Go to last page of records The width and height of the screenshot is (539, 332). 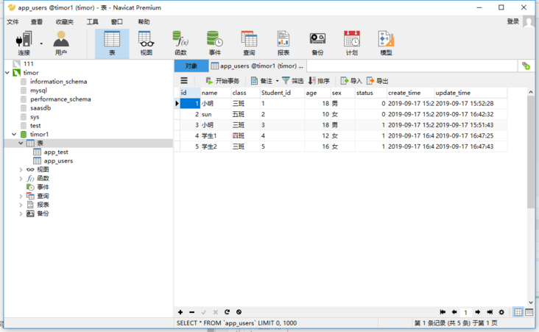[490, 312]
